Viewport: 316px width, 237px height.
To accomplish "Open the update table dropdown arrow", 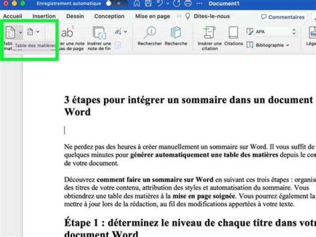I will tap(38, 32).
